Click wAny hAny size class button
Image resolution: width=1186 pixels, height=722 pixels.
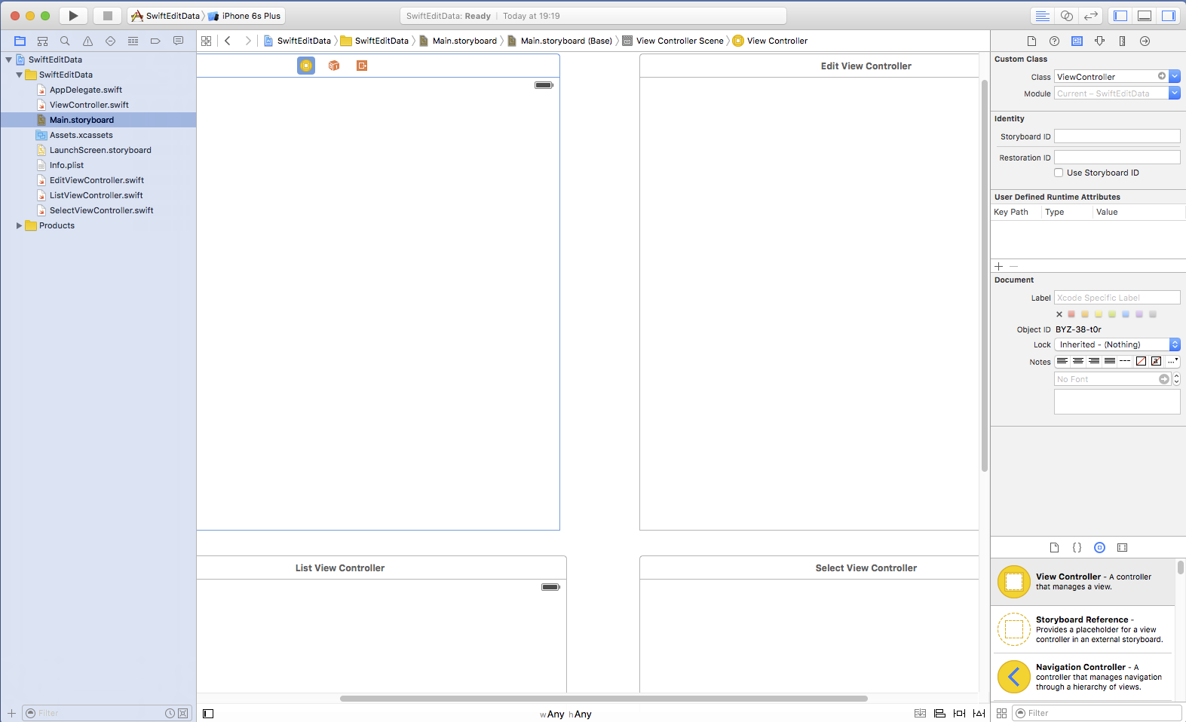565,714
